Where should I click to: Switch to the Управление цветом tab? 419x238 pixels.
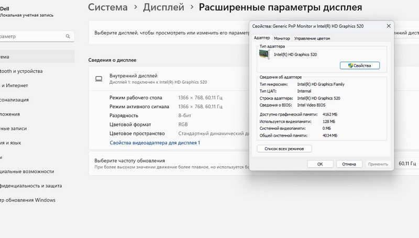(x=312, y=38)
